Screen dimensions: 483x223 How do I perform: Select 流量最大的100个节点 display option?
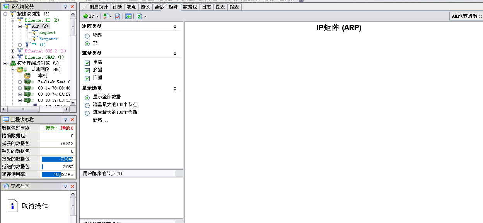coord(87,105)
